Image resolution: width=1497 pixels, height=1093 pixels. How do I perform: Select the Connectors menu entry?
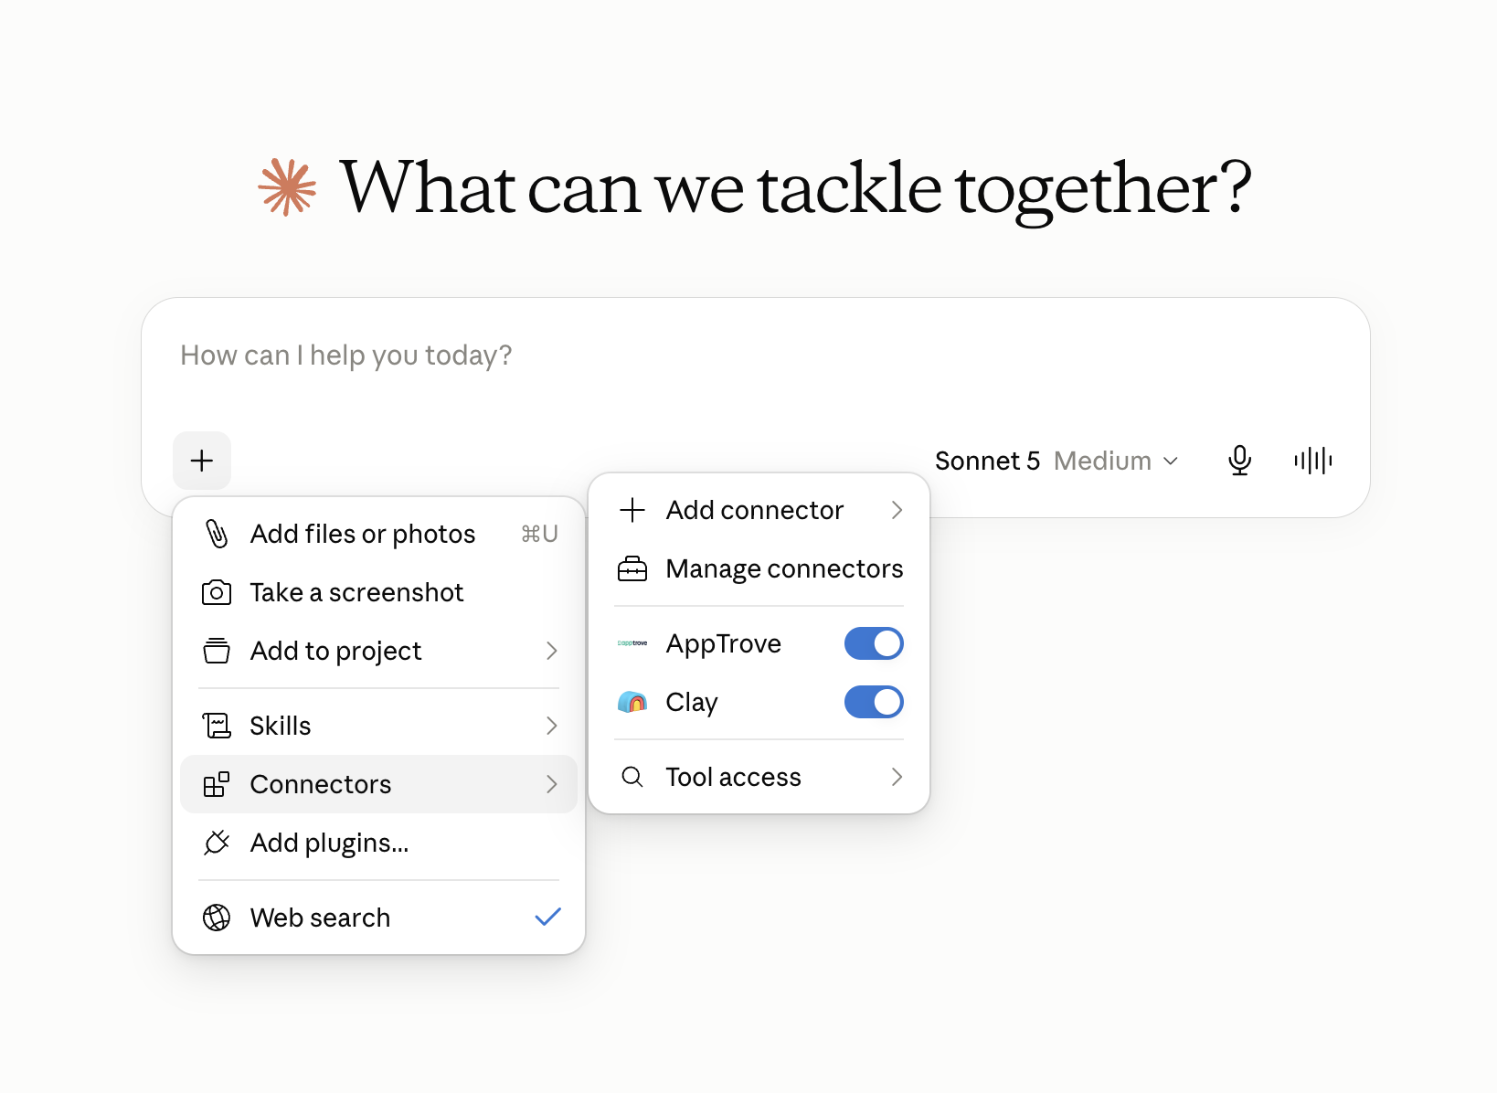click(379, 784)
